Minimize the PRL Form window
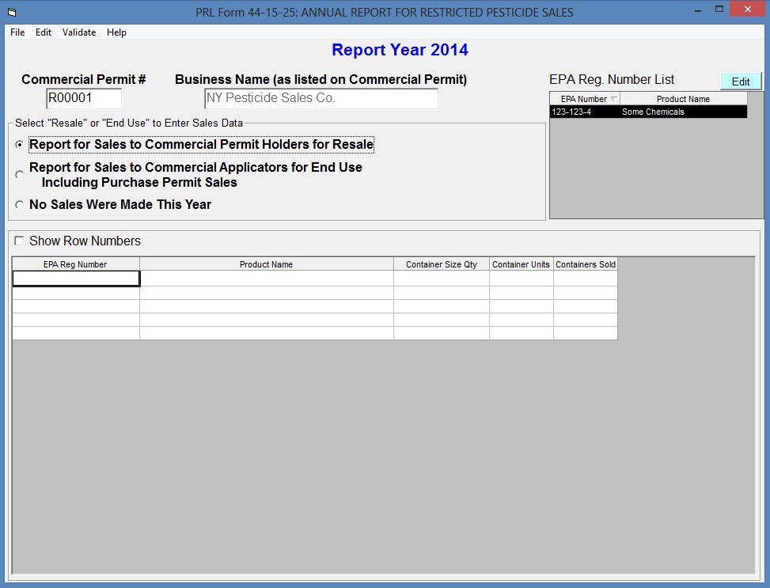 [698, 10]
